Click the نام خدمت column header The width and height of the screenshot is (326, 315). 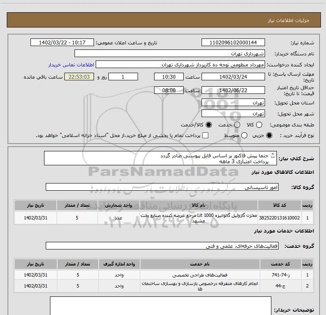tap(199, 264)
